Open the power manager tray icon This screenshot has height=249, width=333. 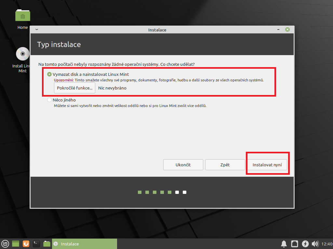pos(305,244)
